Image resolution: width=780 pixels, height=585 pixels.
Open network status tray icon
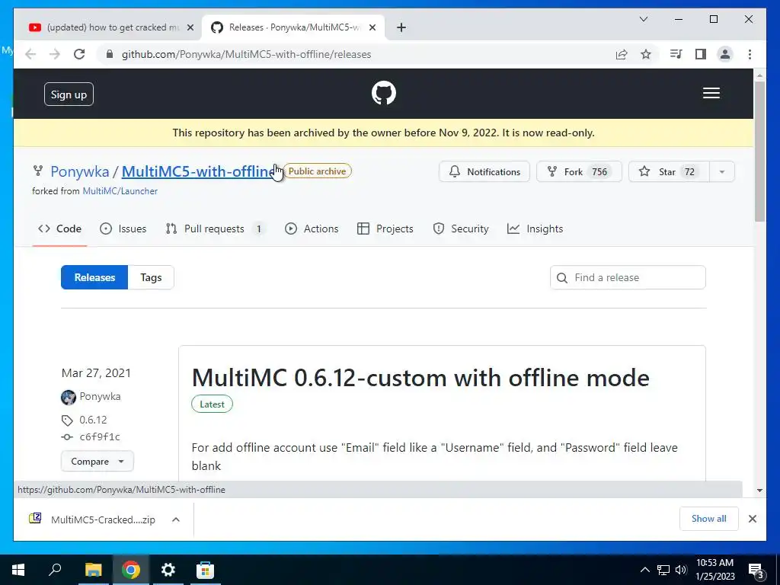[663, 570]
